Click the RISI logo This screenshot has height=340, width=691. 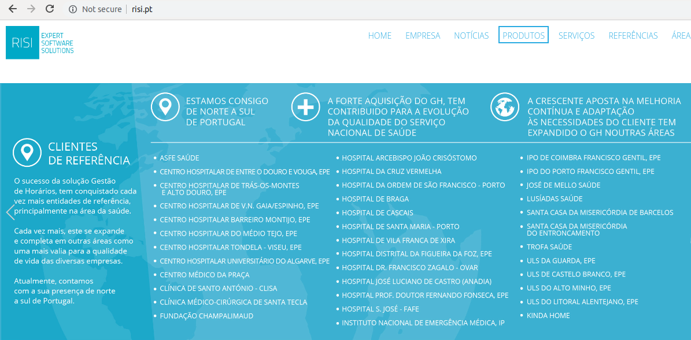pyautogui.click(x=23, y=42)
